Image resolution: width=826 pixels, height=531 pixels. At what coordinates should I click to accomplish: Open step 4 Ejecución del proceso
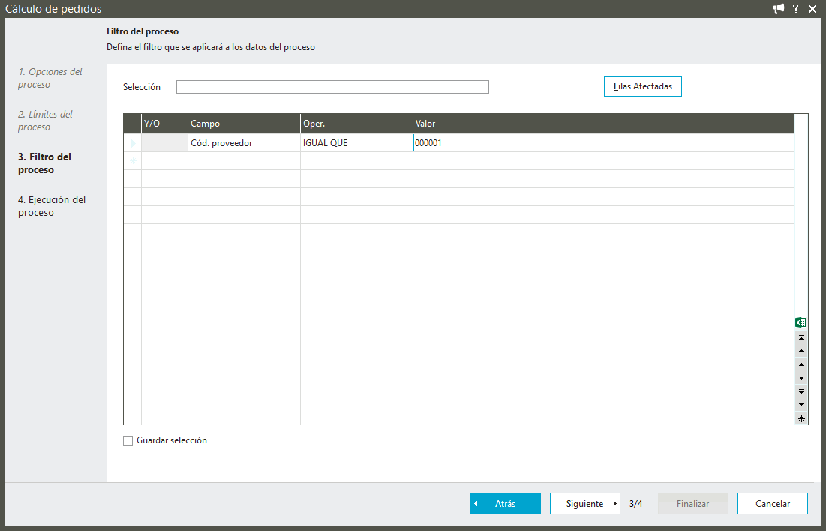[52, 206]
